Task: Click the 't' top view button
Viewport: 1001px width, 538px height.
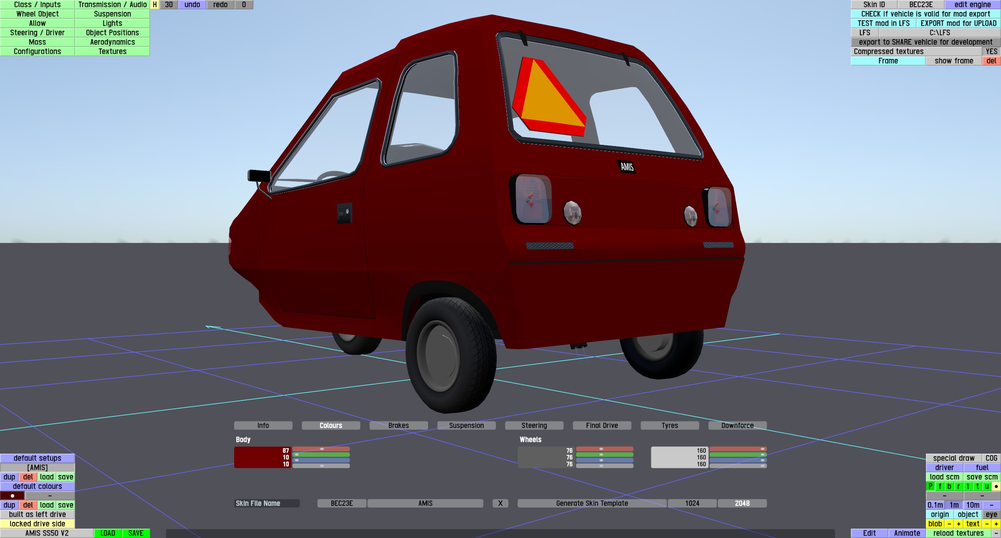Action: [977, 486]
